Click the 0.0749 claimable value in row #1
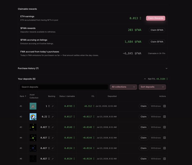This screenshot has height=165, width=192. click(70, 106)
